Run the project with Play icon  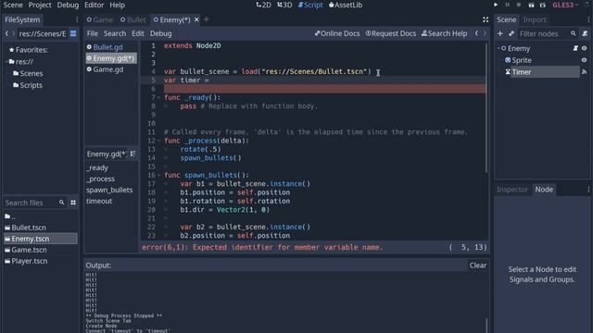[496, 5]
